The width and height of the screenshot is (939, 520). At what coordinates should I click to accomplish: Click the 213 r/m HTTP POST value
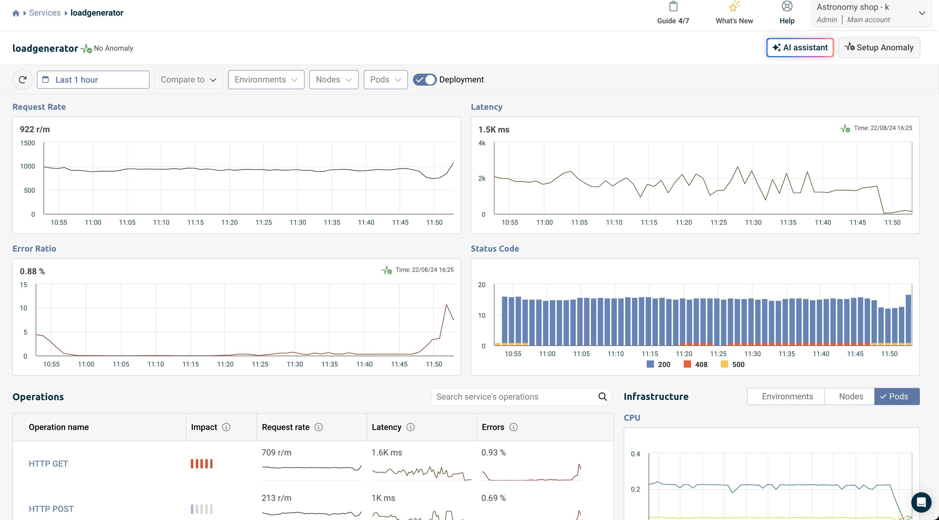pyautogui.click(x=277, y=498)
